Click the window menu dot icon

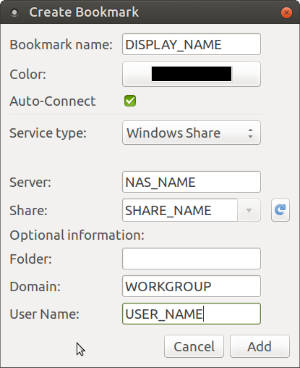[14, 12]
